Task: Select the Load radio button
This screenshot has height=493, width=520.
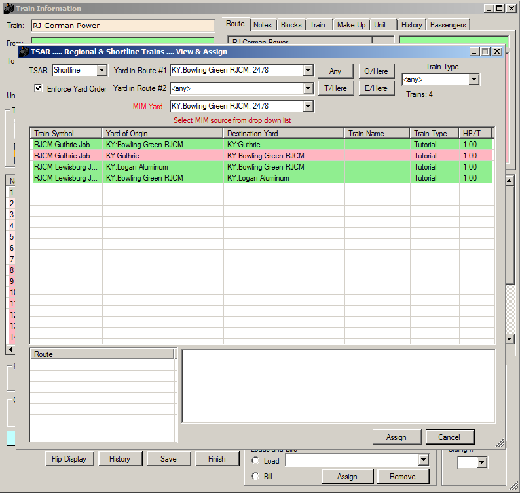Action: [x=255, y=460]
